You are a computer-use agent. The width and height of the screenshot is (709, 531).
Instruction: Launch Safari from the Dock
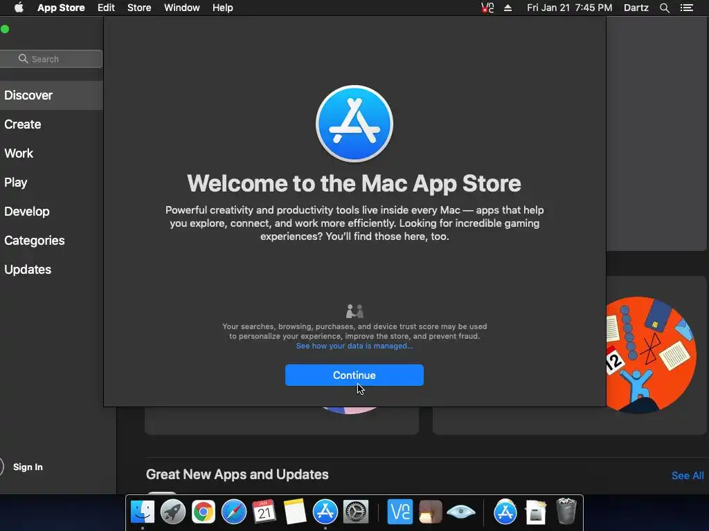[x=234, y=512]
